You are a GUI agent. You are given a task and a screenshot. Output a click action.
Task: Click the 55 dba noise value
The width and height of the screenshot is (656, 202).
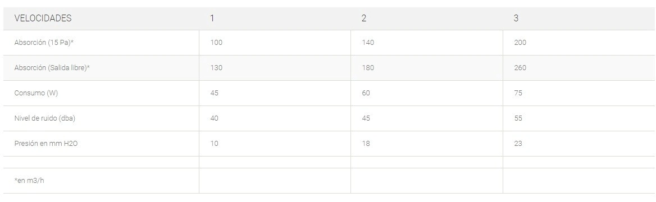(x=518, y=118)
